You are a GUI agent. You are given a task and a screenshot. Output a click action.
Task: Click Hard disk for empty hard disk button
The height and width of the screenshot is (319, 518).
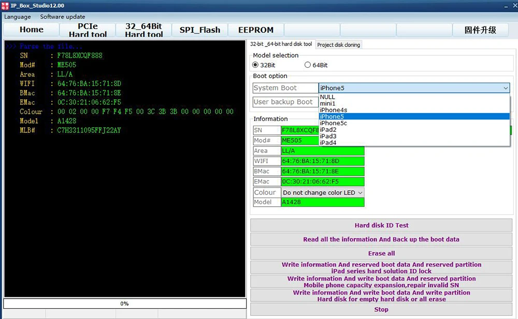pyautogui.click(x=381, y=296)
